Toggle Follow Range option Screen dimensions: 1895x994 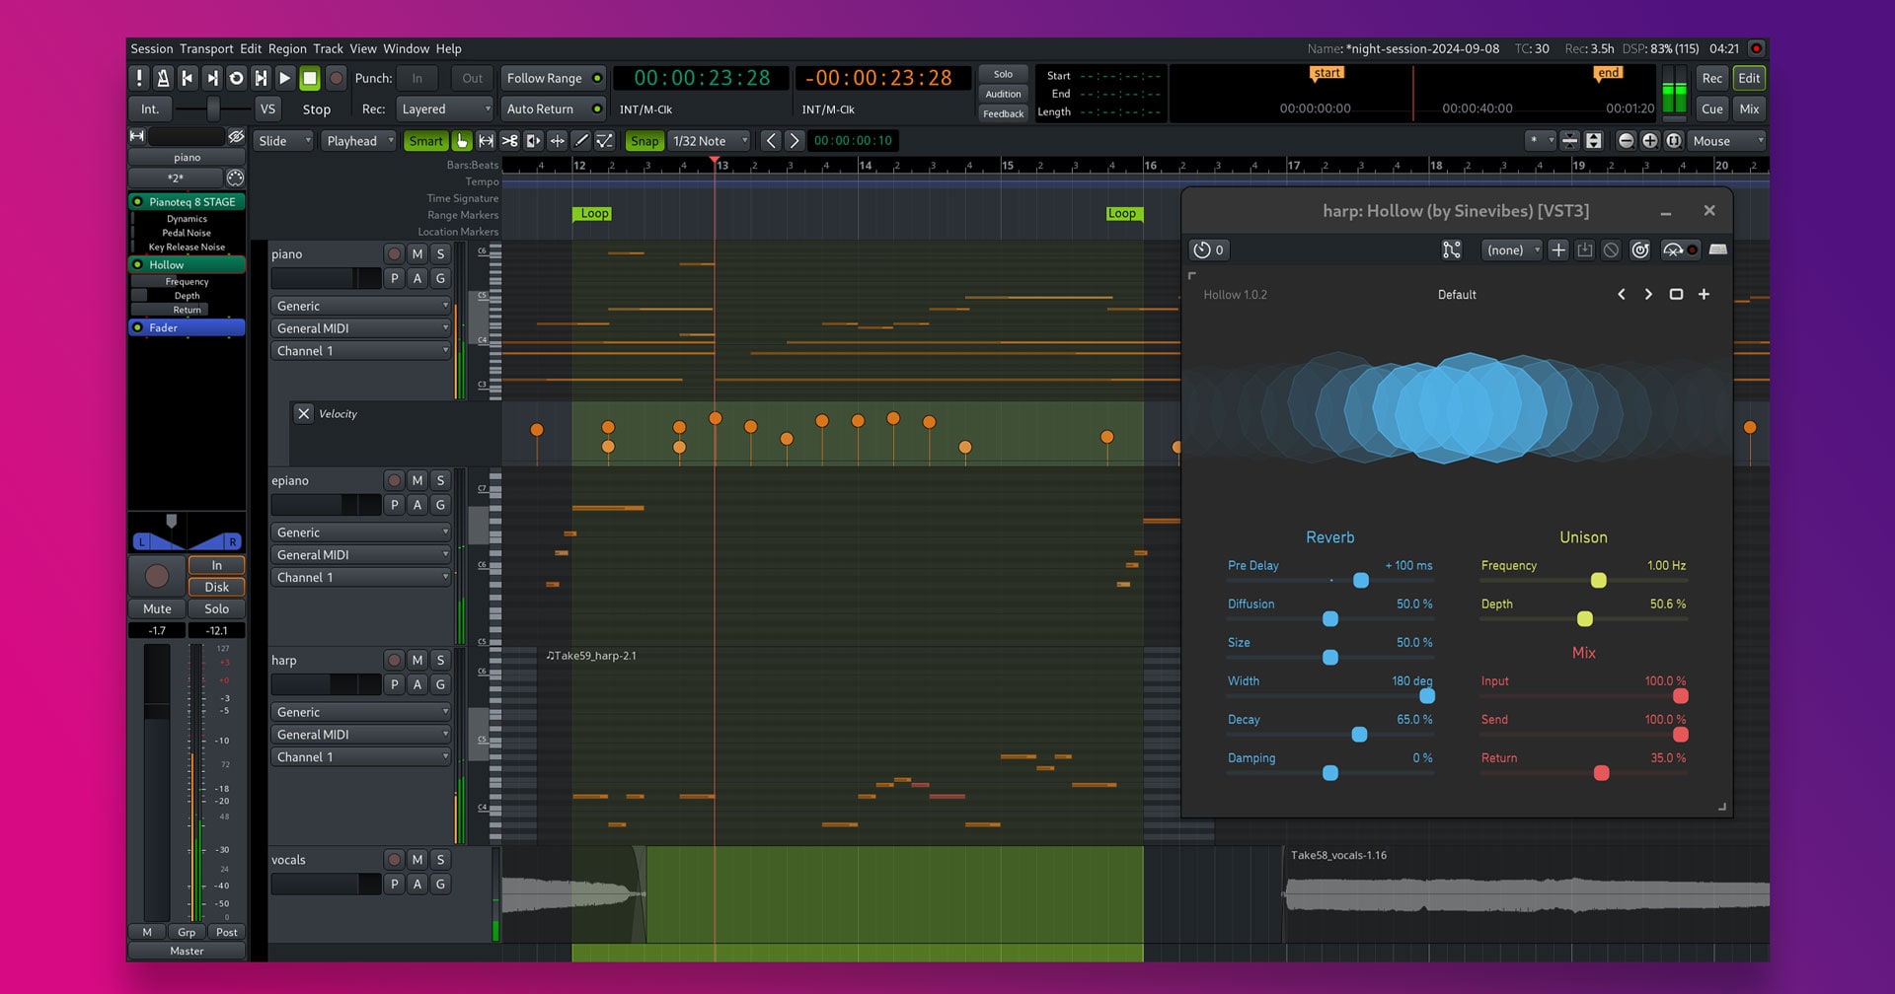(x=554, y=78)
